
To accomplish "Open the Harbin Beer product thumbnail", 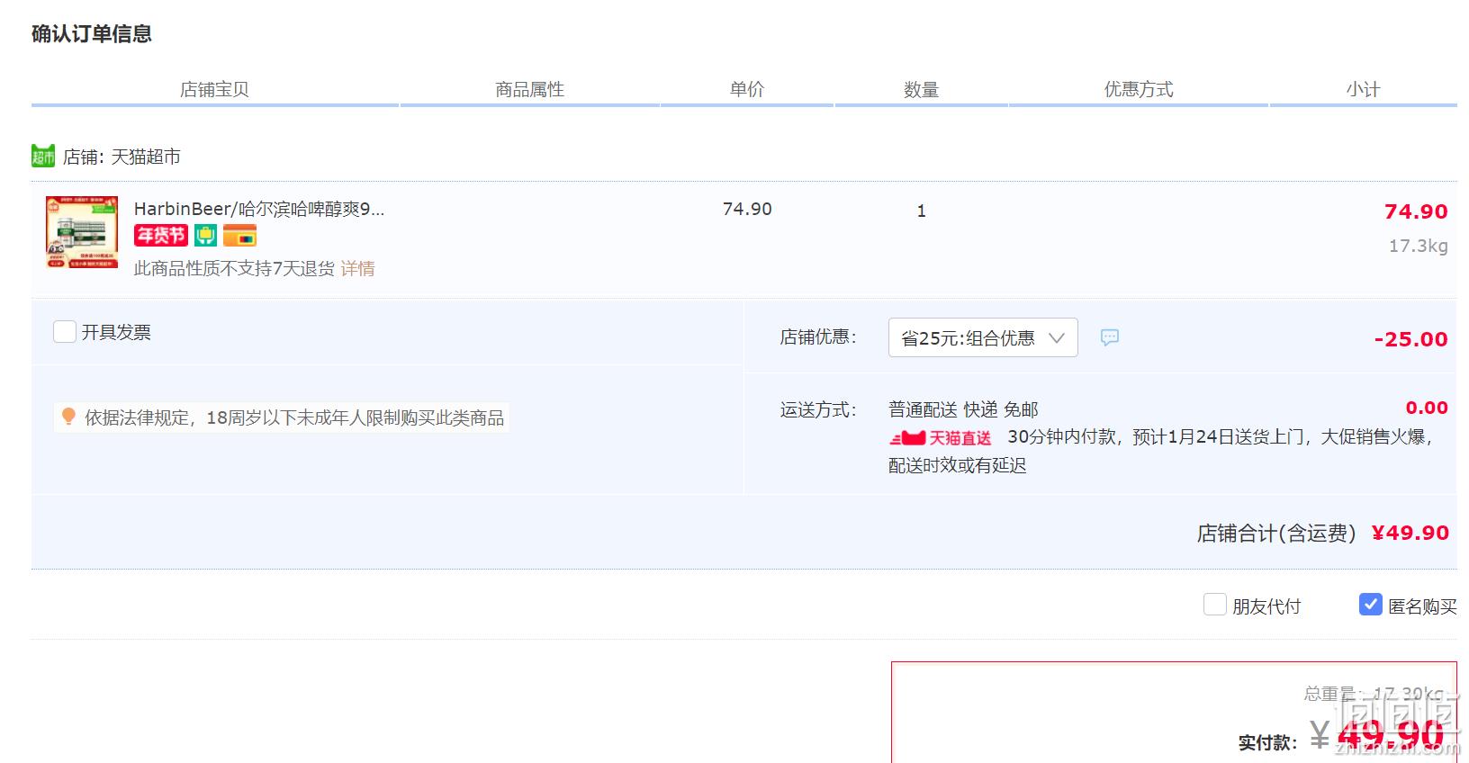I will 82,232.
